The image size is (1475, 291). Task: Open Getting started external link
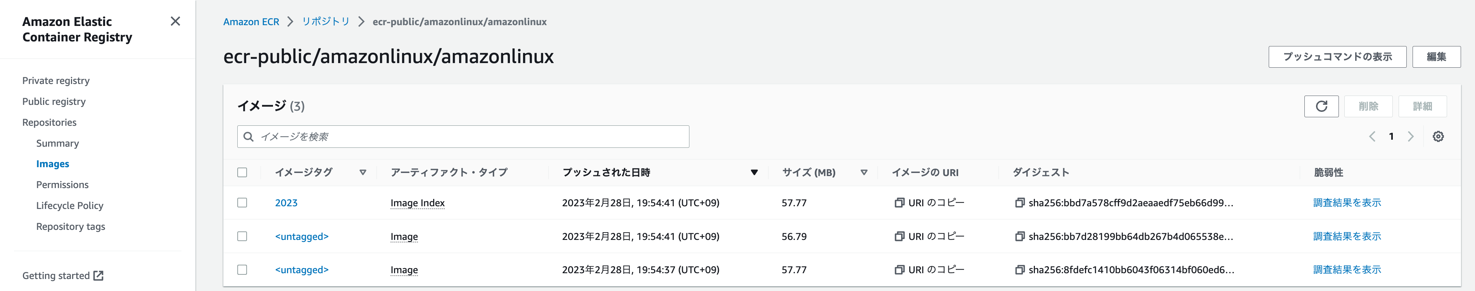(63, 276)
